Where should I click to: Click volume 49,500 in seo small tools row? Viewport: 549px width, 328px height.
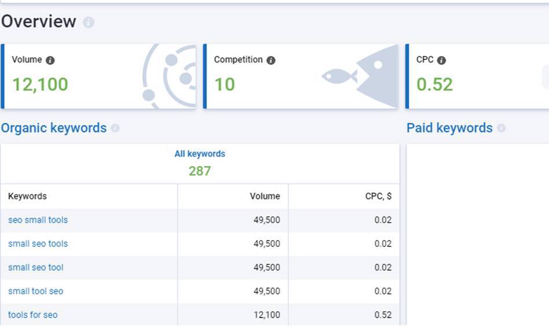[x=267, y=220]
